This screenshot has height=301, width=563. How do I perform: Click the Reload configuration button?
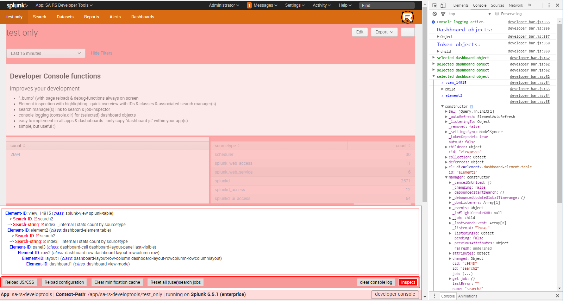pyautogui.click(x=64, y=282)
